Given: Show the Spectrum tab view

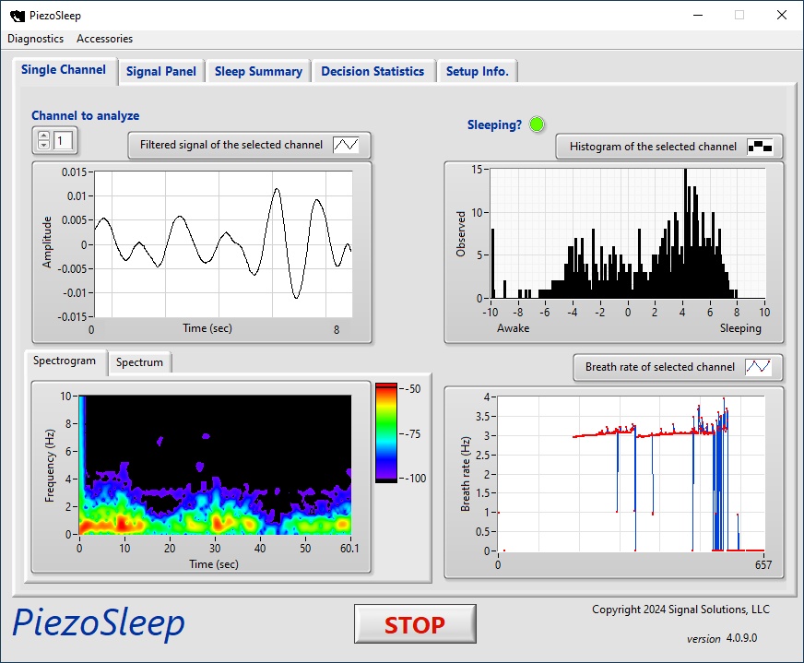Looking at the screenshot, I should pyautogui.click(x=139, y=362).
